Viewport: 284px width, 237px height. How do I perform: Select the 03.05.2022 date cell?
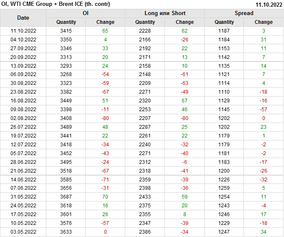(23, 232)
